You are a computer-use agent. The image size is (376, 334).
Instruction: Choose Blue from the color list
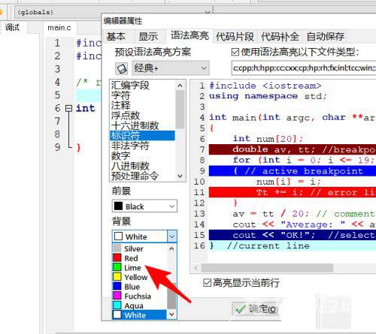tap(139, 287)
